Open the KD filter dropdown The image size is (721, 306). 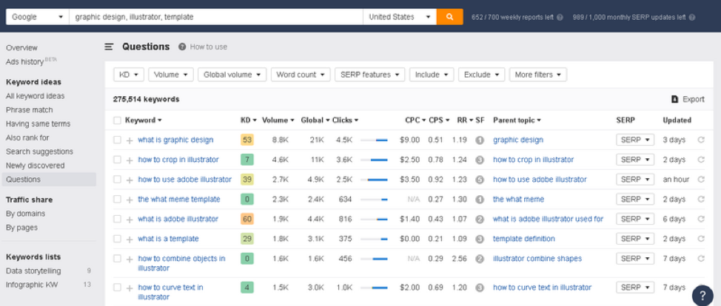point(128,75)
